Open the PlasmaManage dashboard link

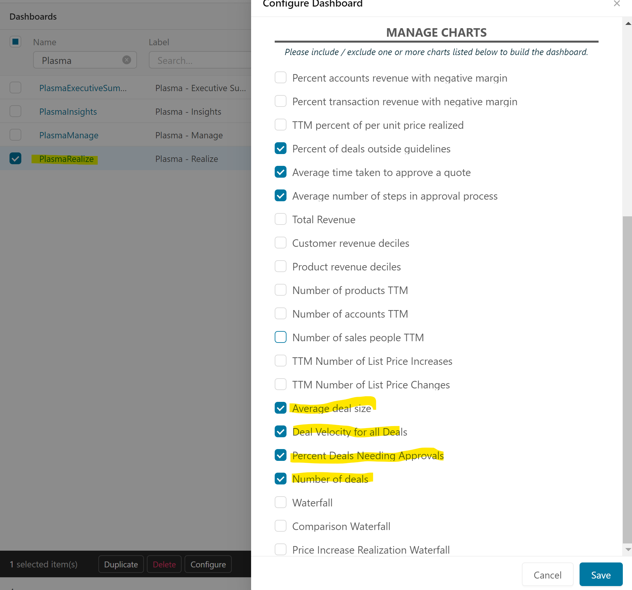coord(69,135)
